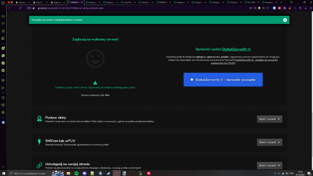Switch to the 'Only Mirage' tab
Viewport: 313px width, 176px height.
(x=128, y=3)
